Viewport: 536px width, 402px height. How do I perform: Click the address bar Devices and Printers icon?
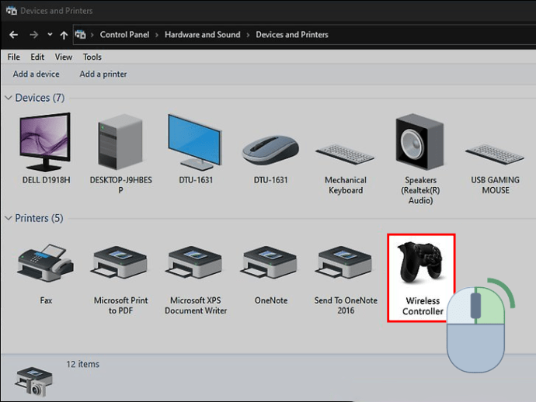[x=81, y=34]
